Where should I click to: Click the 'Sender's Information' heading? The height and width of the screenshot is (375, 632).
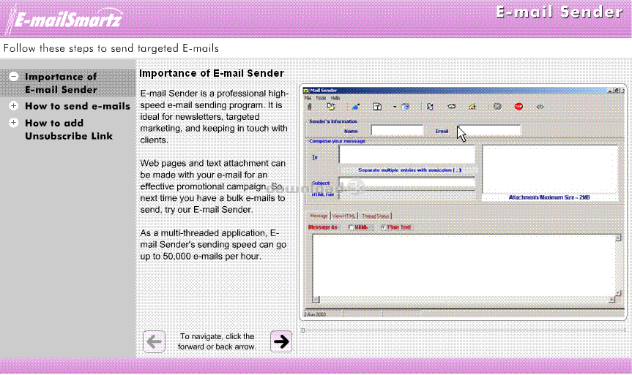tap(333, 121)
